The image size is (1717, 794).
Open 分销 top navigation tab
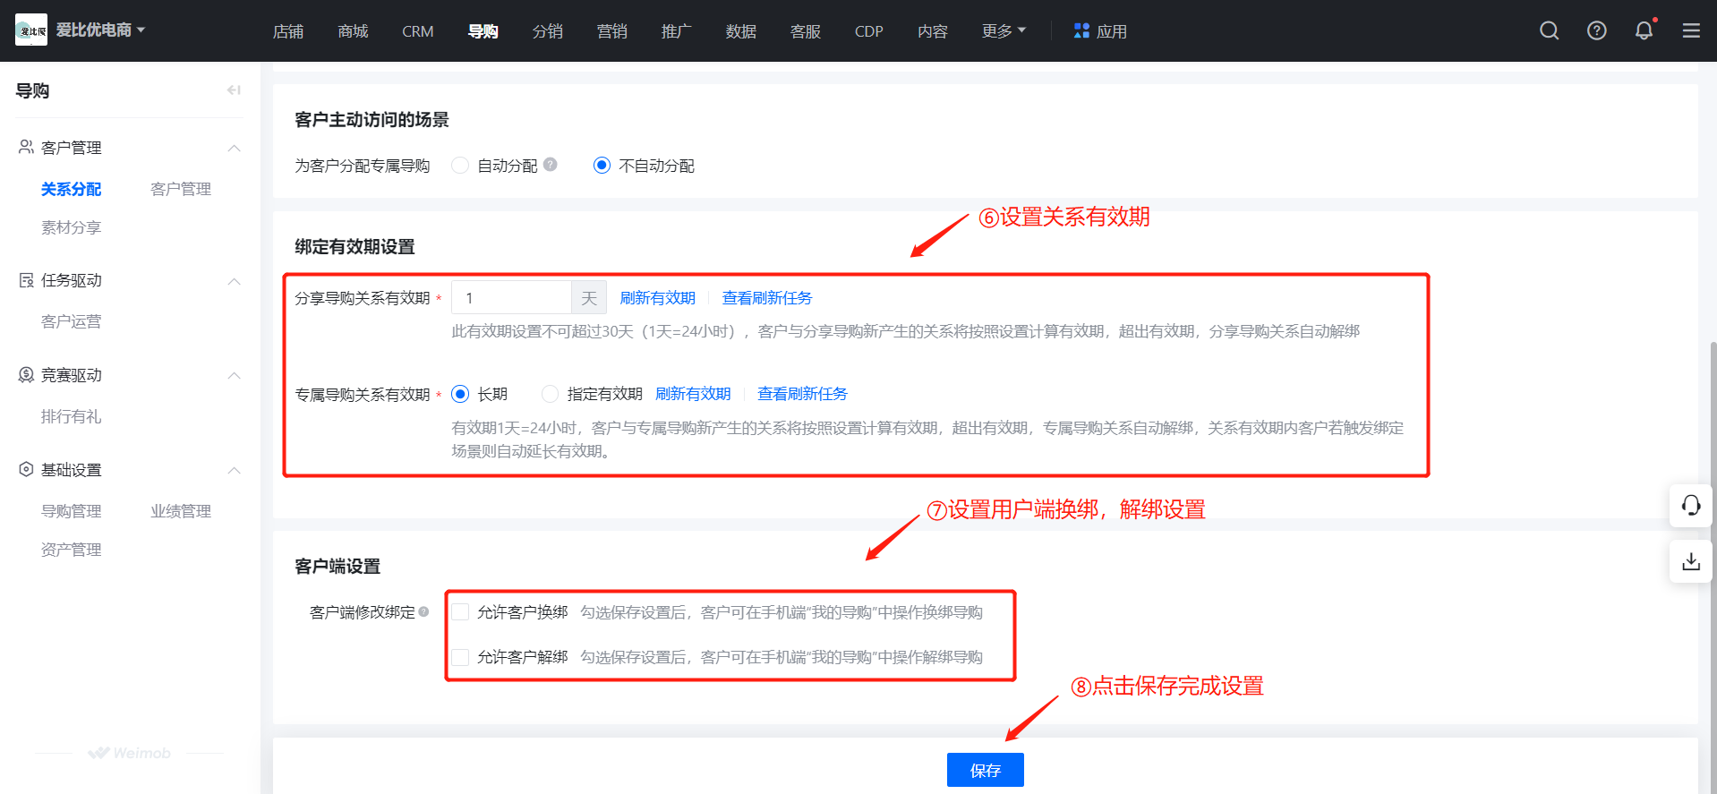(548, 31)
